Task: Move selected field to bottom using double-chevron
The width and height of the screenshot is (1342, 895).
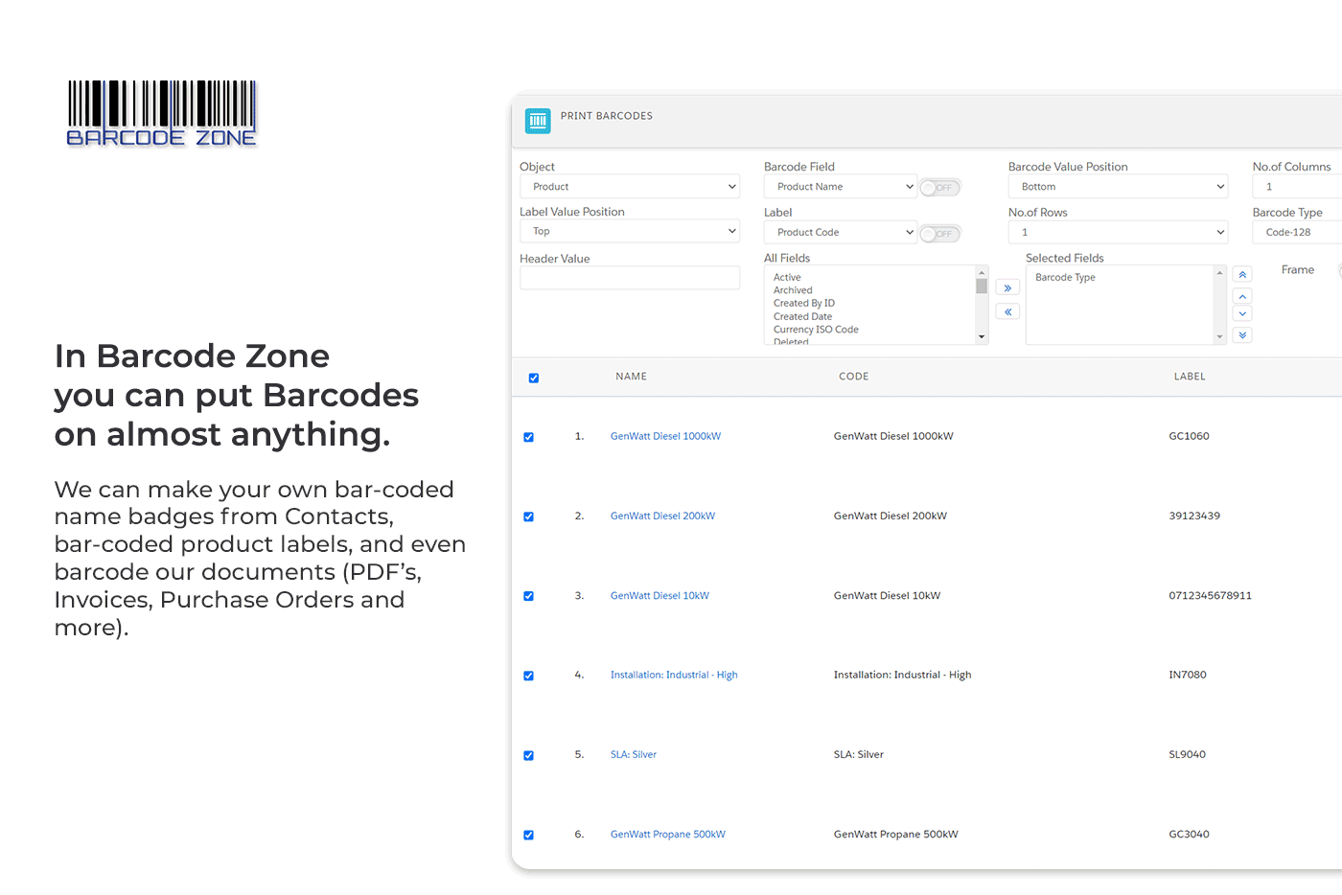Action: [x=1241, y=334]
